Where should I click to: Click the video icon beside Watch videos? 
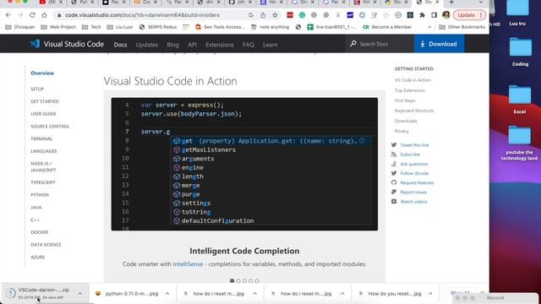[394, 201]
